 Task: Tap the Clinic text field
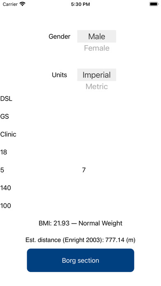click(80, 134)
